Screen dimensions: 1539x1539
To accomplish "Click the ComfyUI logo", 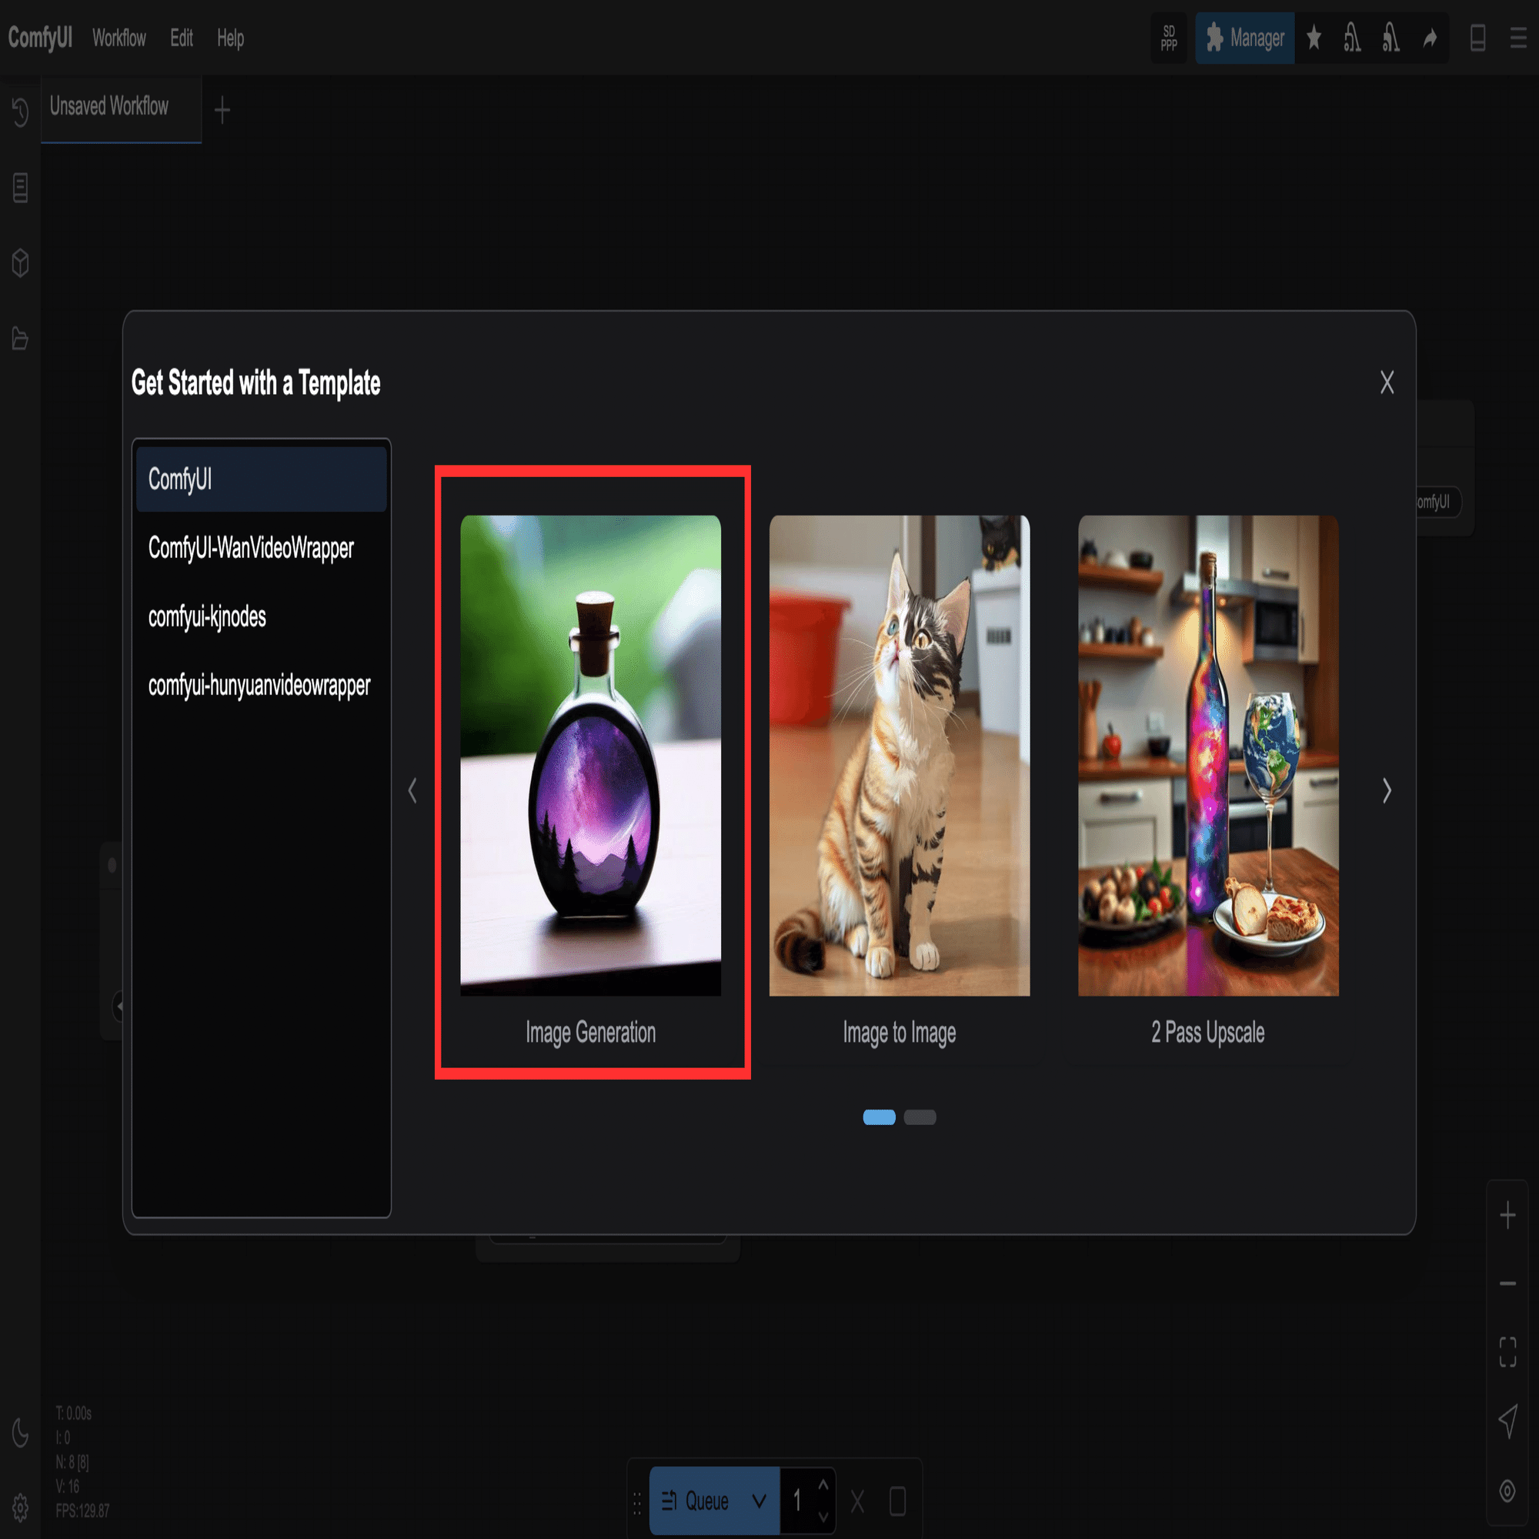I will tap(40, 38).
